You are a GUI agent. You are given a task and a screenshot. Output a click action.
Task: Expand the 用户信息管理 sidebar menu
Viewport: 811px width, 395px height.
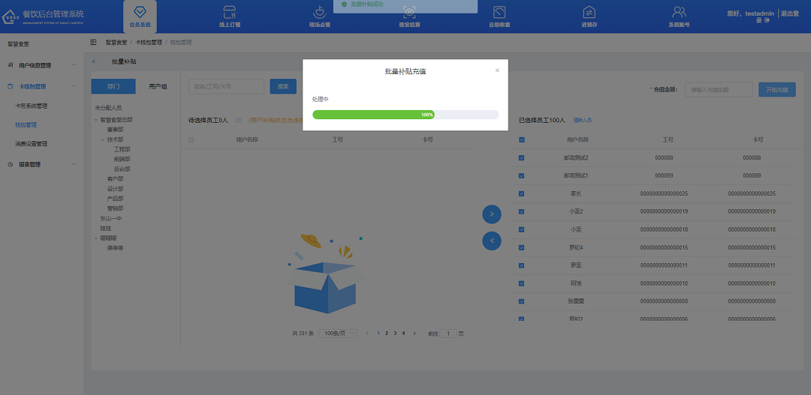[41, 65]
